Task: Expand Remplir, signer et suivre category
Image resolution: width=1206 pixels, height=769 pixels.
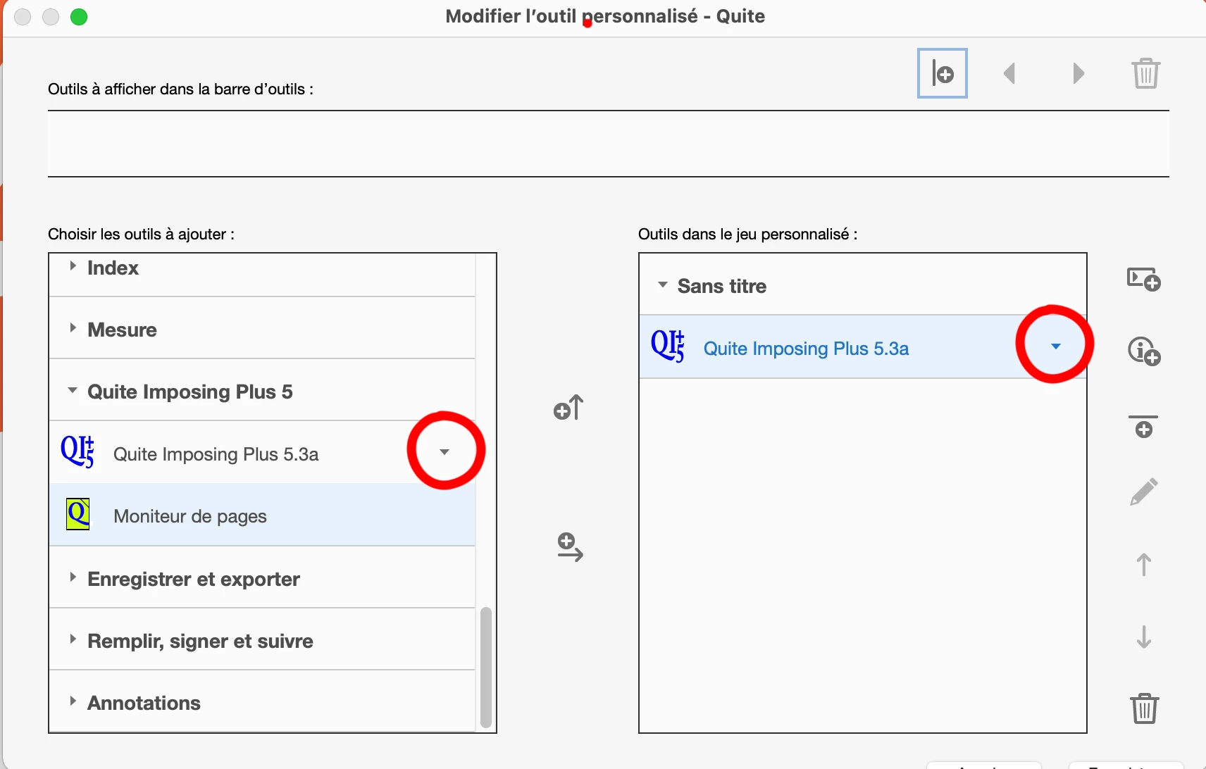Action: pyautogui.click(x=73, y=639)
